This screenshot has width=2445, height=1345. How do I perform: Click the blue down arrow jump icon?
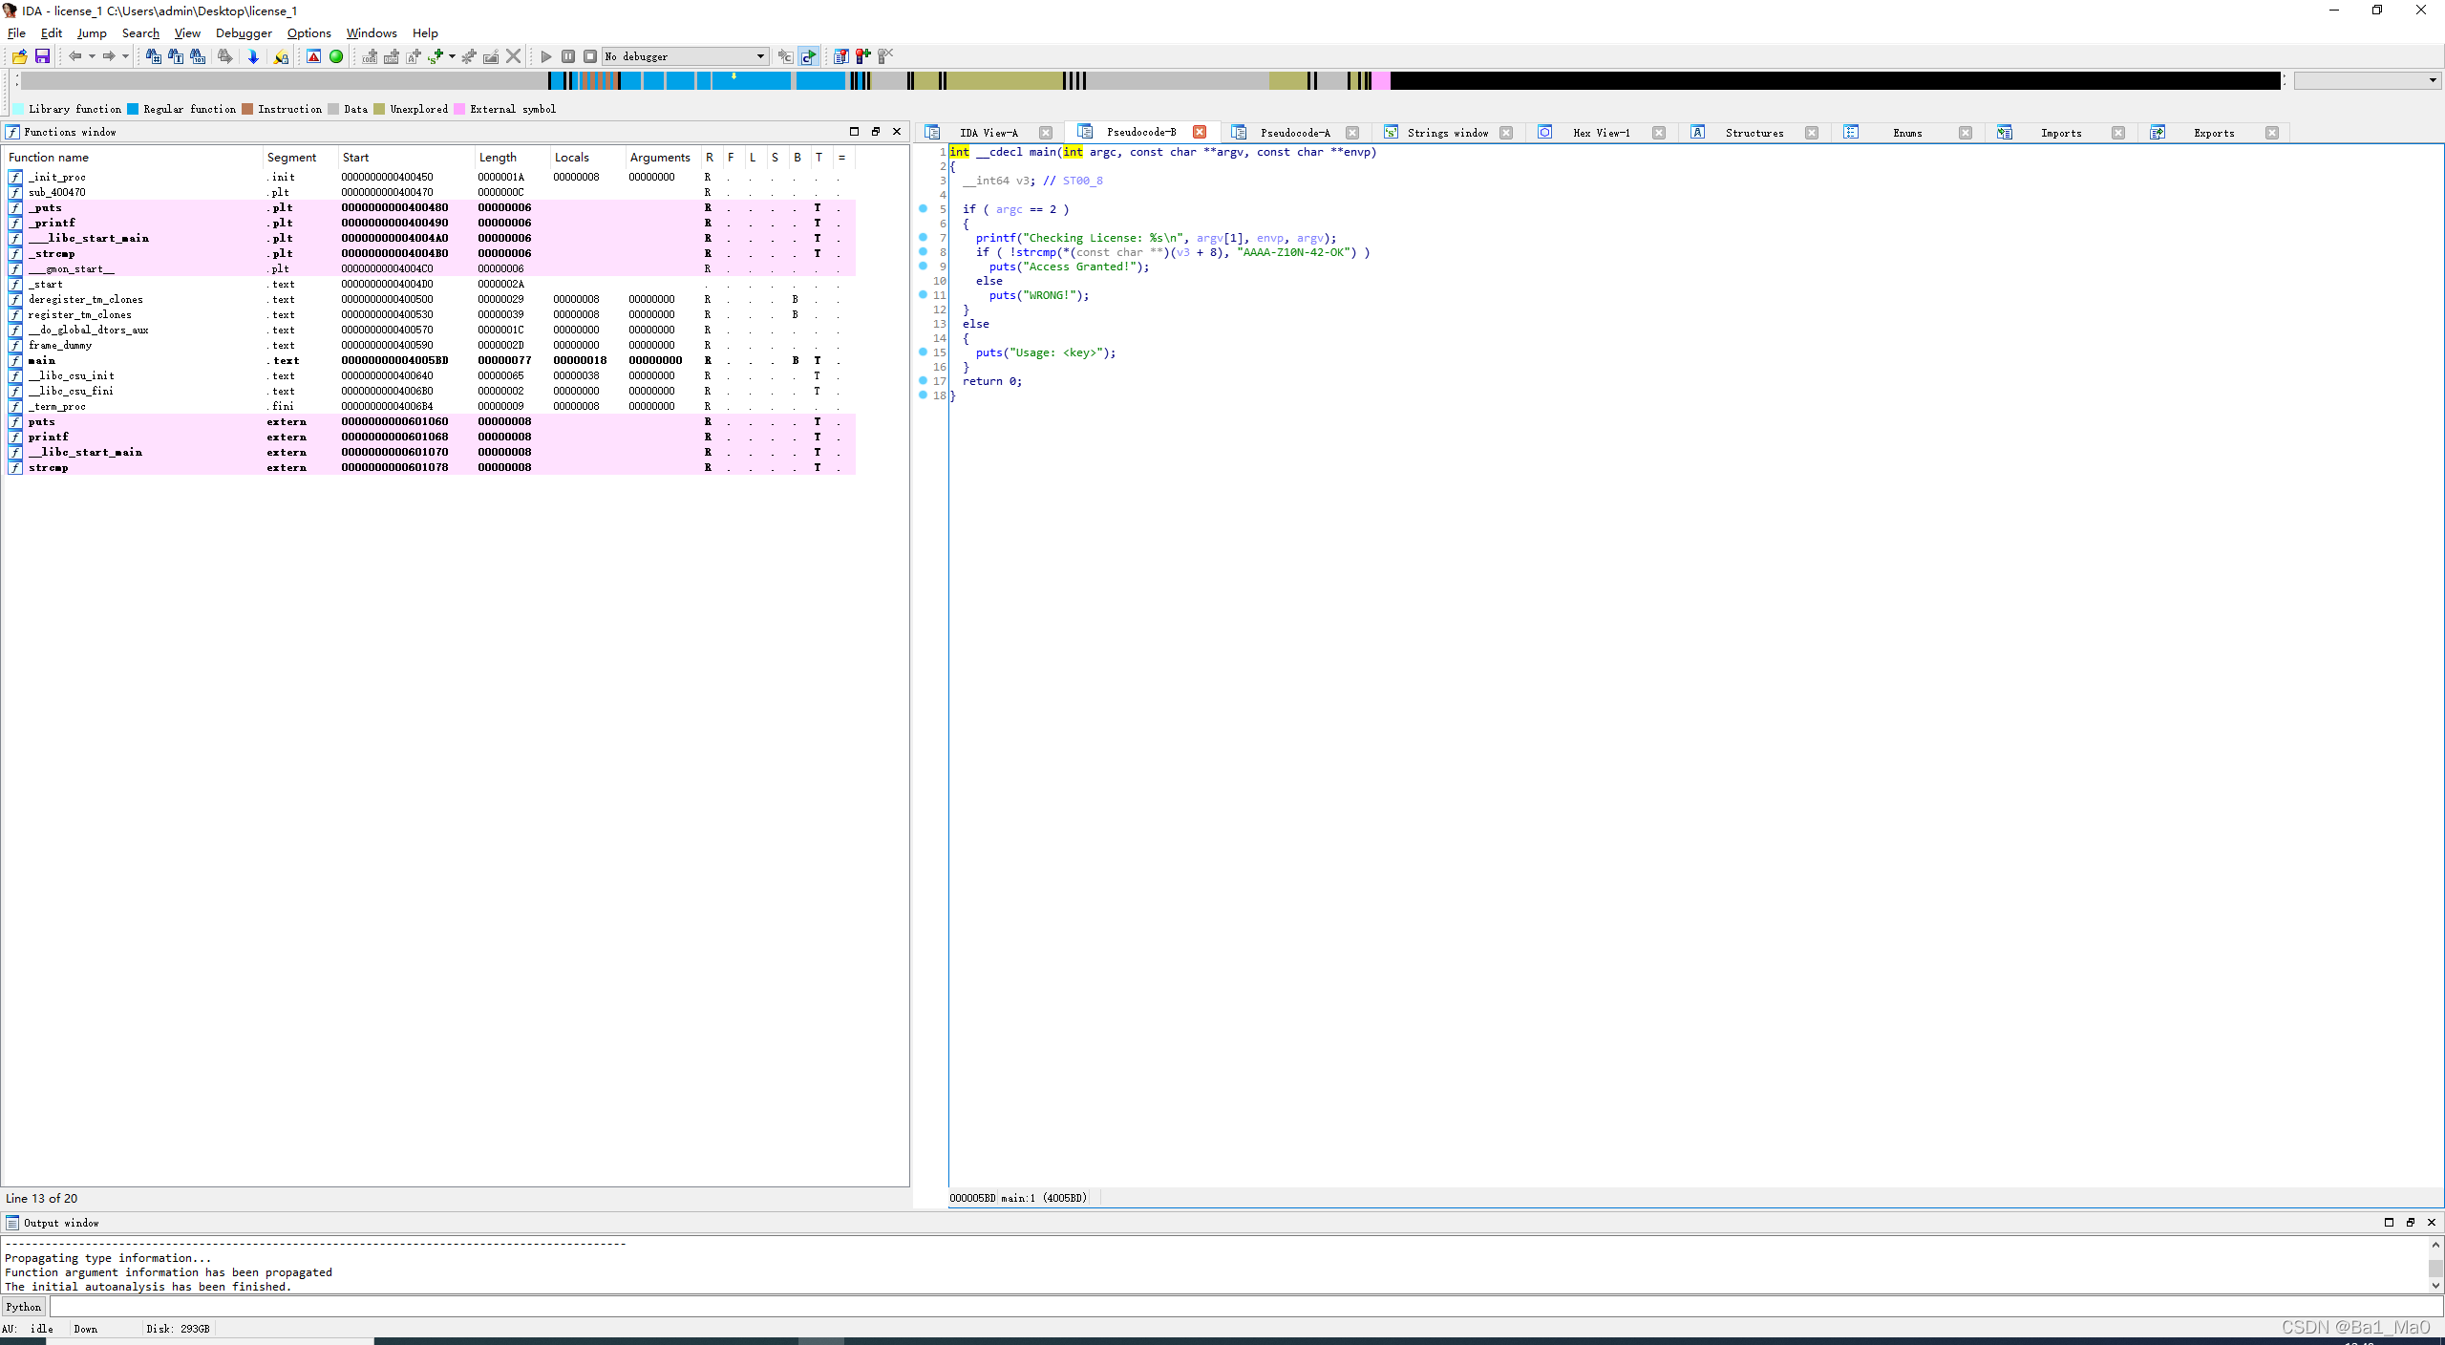(x=253, y=56)
